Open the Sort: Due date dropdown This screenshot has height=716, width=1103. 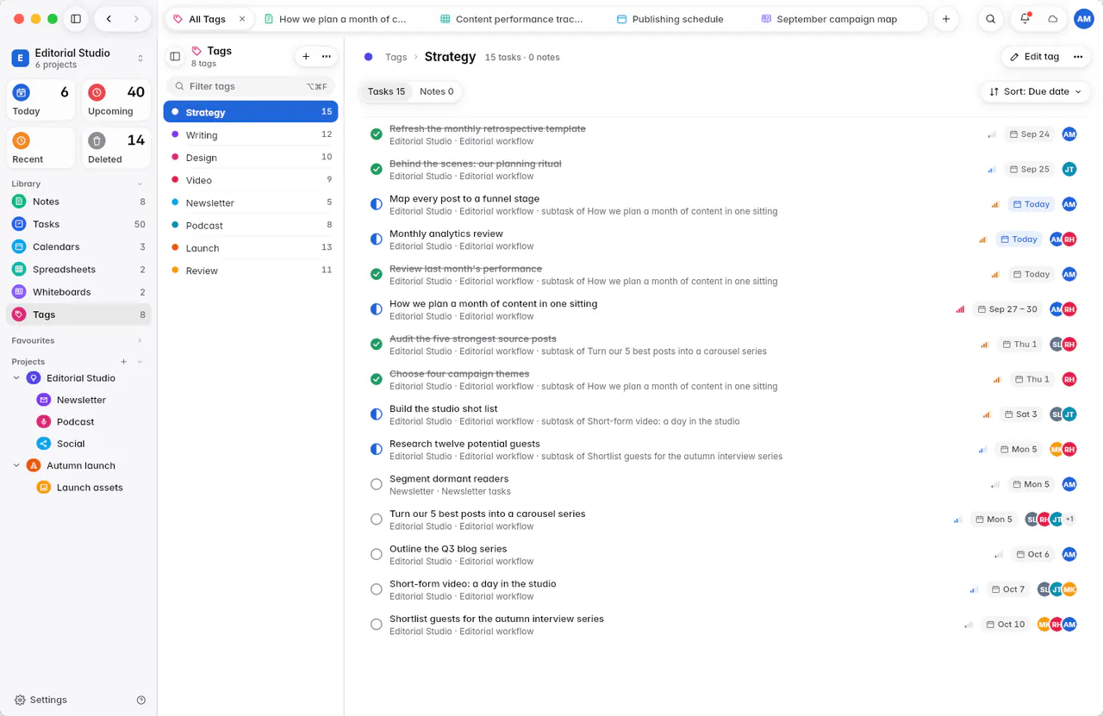click(1035, 91)
